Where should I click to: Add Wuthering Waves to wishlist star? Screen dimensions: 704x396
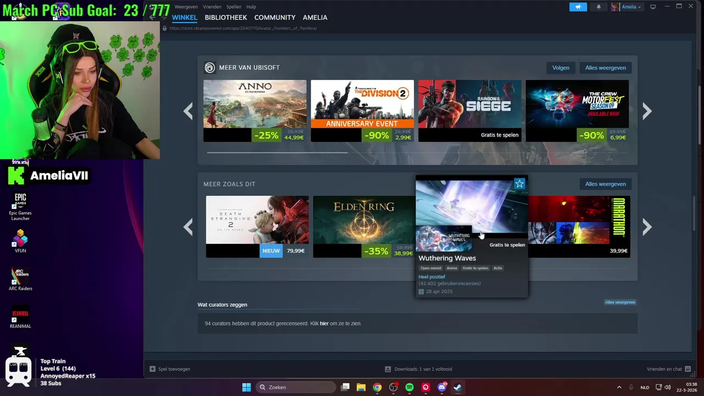(519, 184)
